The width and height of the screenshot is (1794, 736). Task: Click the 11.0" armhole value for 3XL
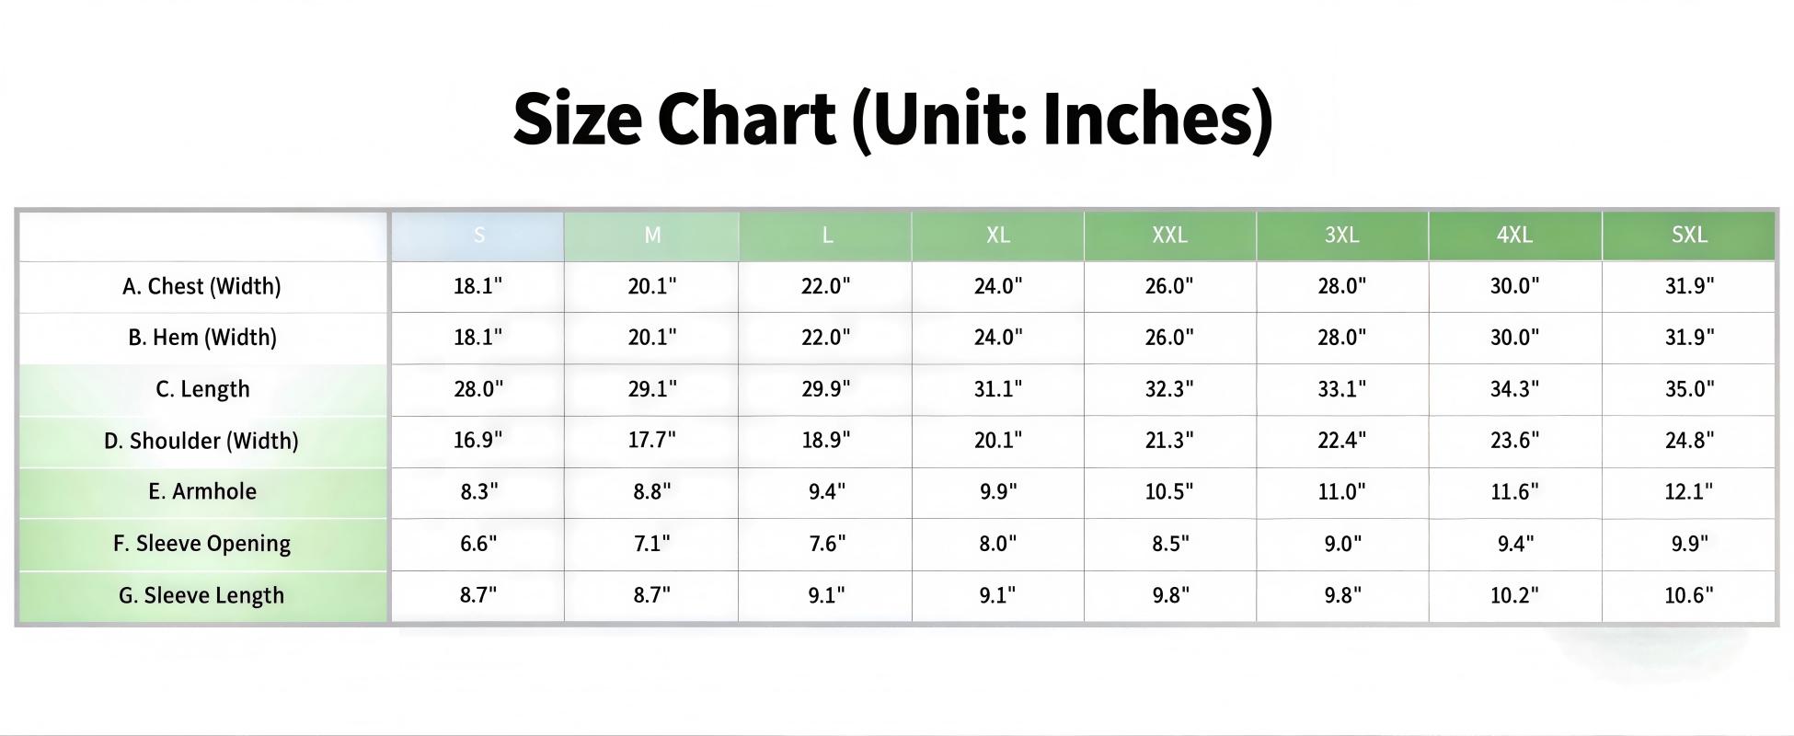(1341, 491)
